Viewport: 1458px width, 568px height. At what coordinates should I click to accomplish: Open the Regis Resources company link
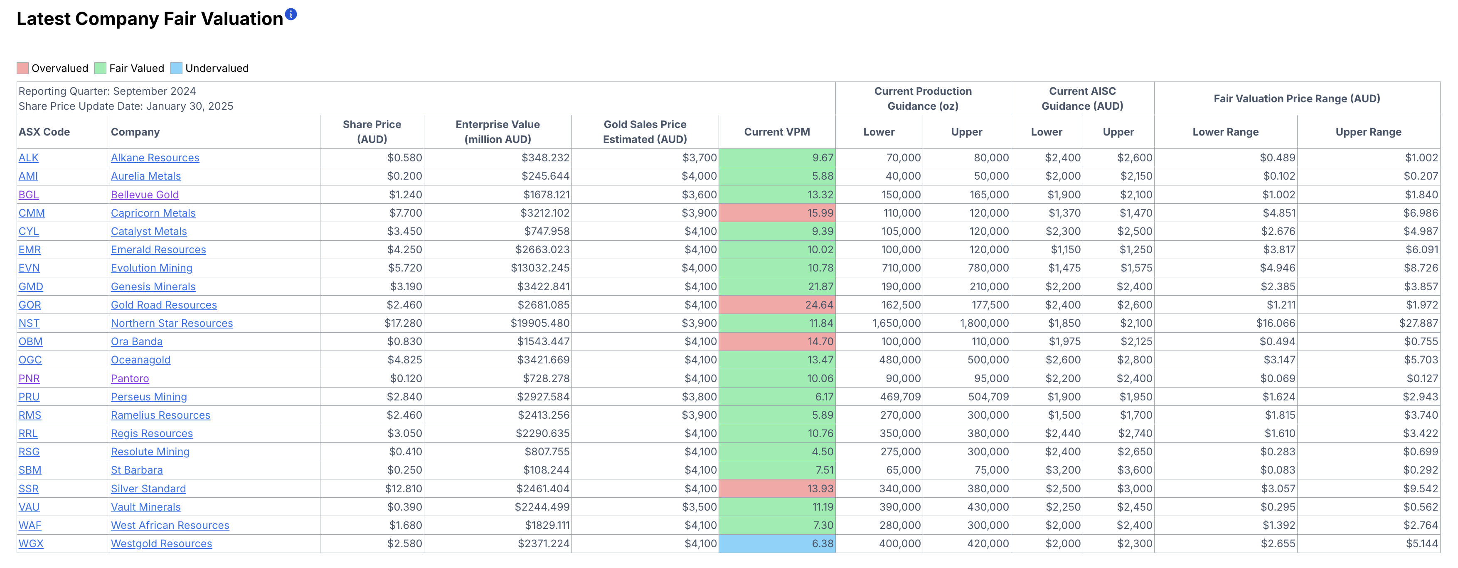[152, 433]
